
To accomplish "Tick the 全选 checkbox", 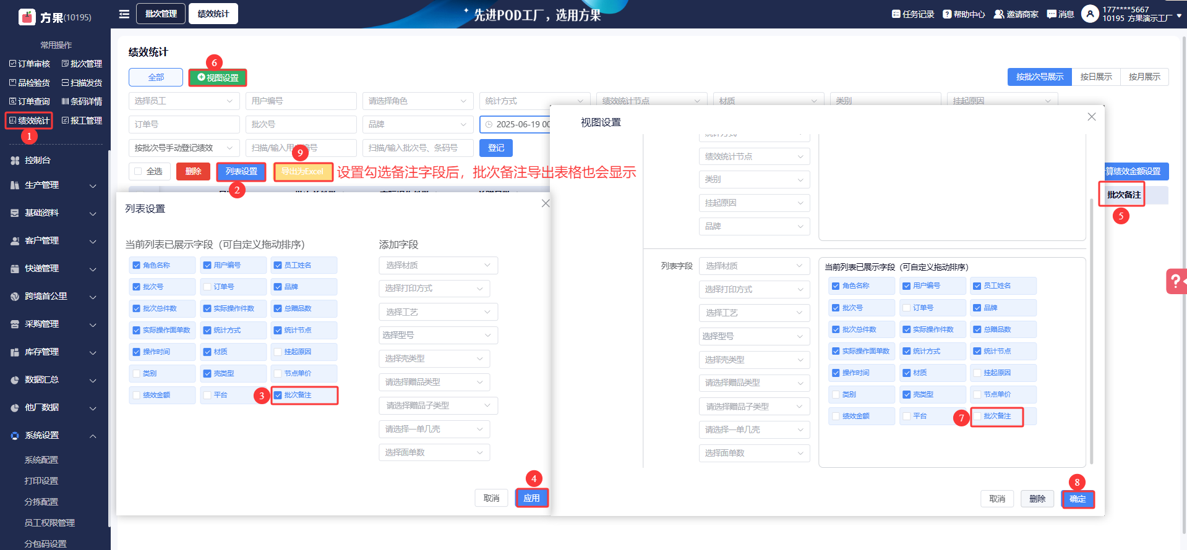I will coord(138,171).
